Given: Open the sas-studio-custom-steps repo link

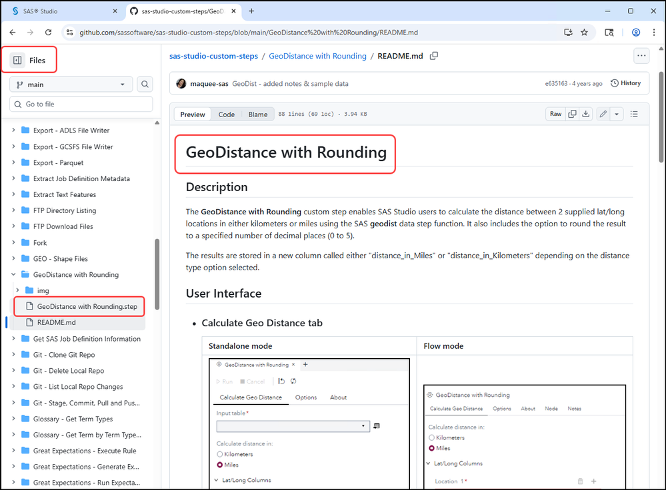Looking at the screenshot, I should point(213,56).
